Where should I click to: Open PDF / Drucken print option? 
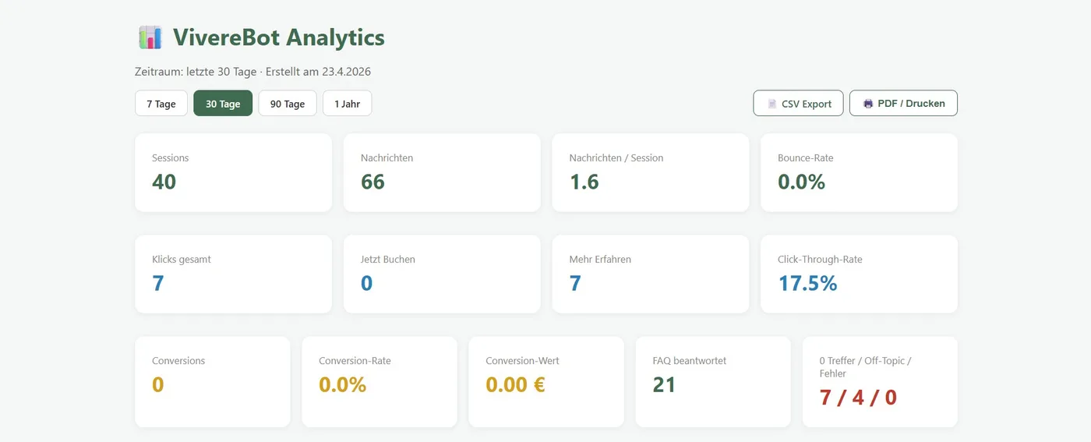coord(903,103)
